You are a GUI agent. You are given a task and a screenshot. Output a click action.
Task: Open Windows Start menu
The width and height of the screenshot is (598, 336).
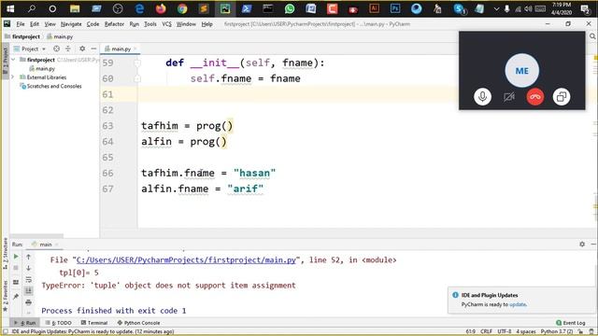click(x=10, y=8)
